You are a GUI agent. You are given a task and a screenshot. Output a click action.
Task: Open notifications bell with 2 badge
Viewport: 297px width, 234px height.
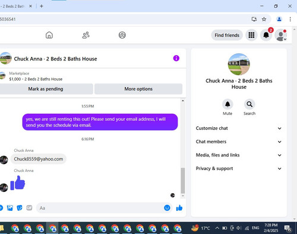tap(266, 35)
